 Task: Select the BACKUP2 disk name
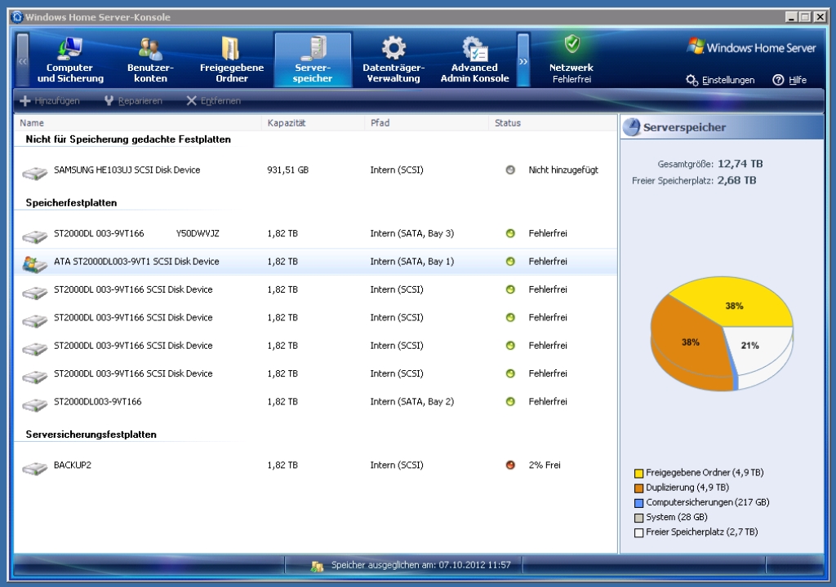pyautogui.click(x=73, y=465)
